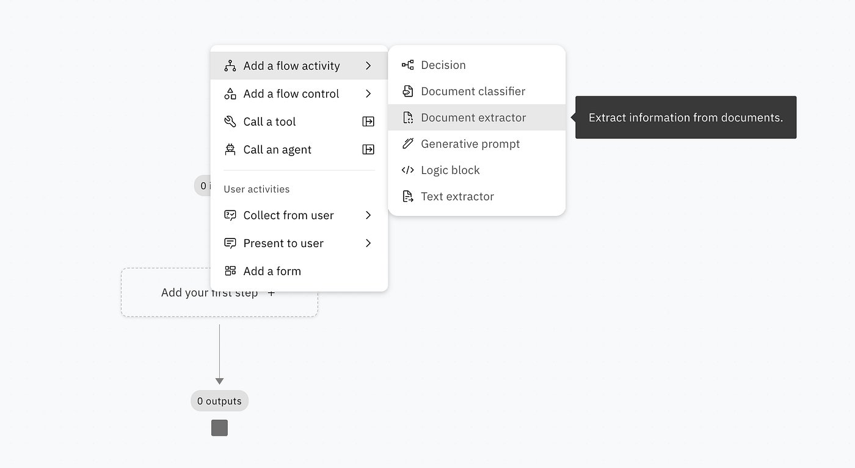
Task: Click the Generative prompt pen icon
Action: point(407,143)
